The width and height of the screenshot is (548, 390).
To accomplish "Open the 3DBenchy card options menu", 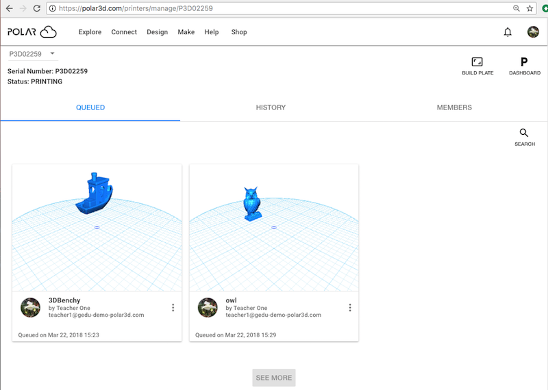I will (x=173, y=308).
